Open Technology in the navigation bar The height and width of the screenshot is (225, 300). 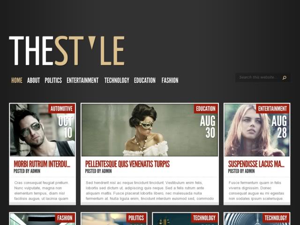point(116,80)
